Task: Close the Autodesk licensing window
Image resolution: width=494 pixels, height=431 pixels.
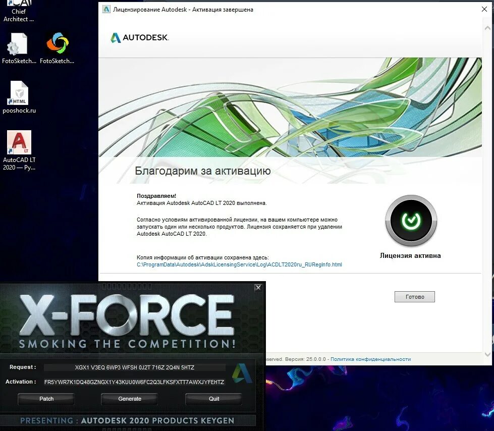Action: [484, 10]
